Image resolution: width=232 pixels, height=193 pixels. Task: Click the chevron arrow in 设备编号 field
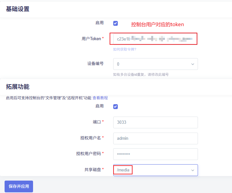pos(193,64)
